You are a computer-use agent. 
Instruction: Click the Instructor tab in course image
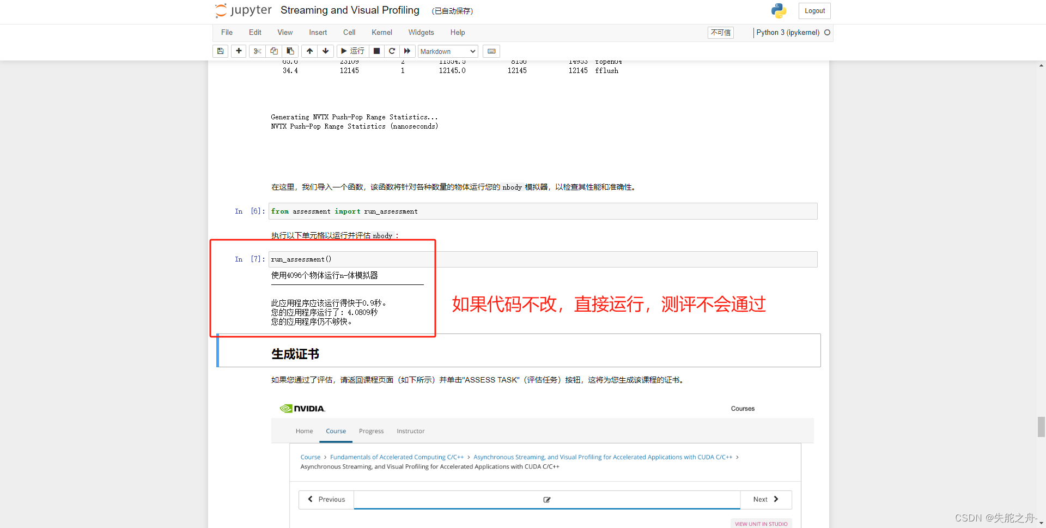(x=410, y=431)
